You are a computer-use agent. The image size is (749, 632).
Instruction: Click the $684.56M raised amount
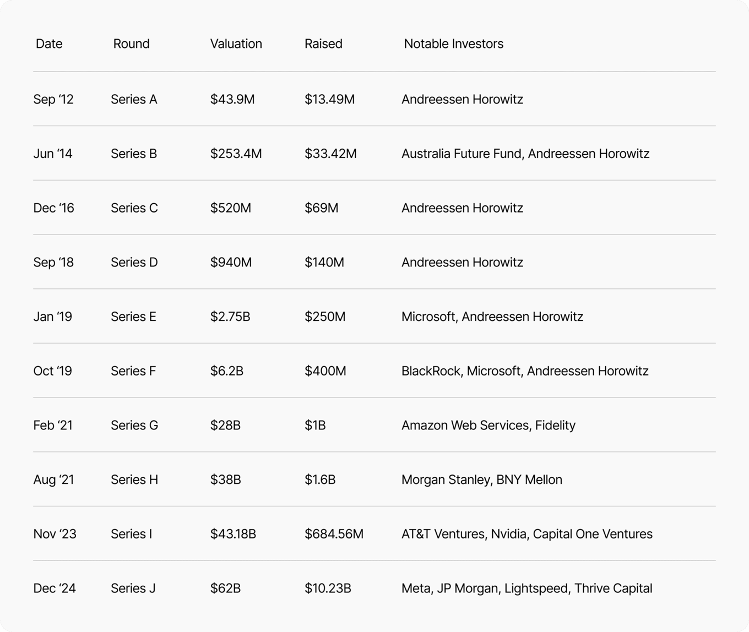click(x=334, y=534)
